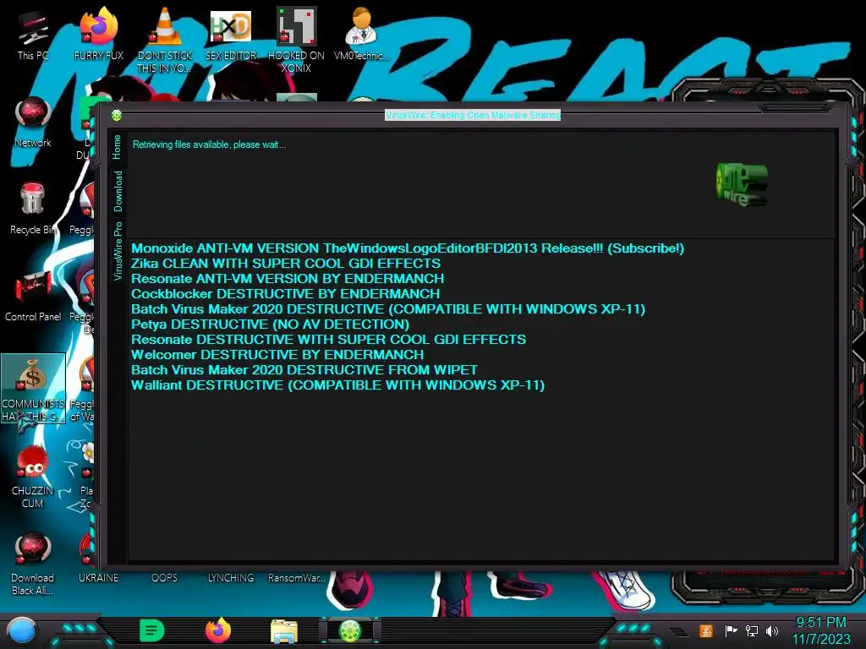Click the orange Java tray icon
The width and height of the screenshot is (866, 649).
pos(705,630)
